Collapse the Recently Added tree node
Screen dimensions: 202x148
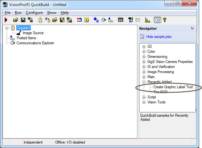[144, 82]
